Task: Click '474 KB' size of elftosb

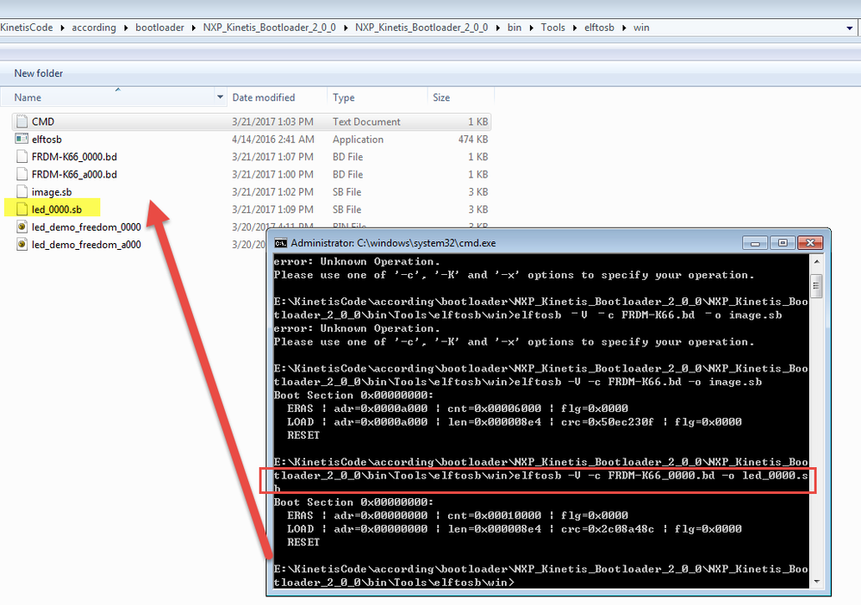Action: coord(473,139)
